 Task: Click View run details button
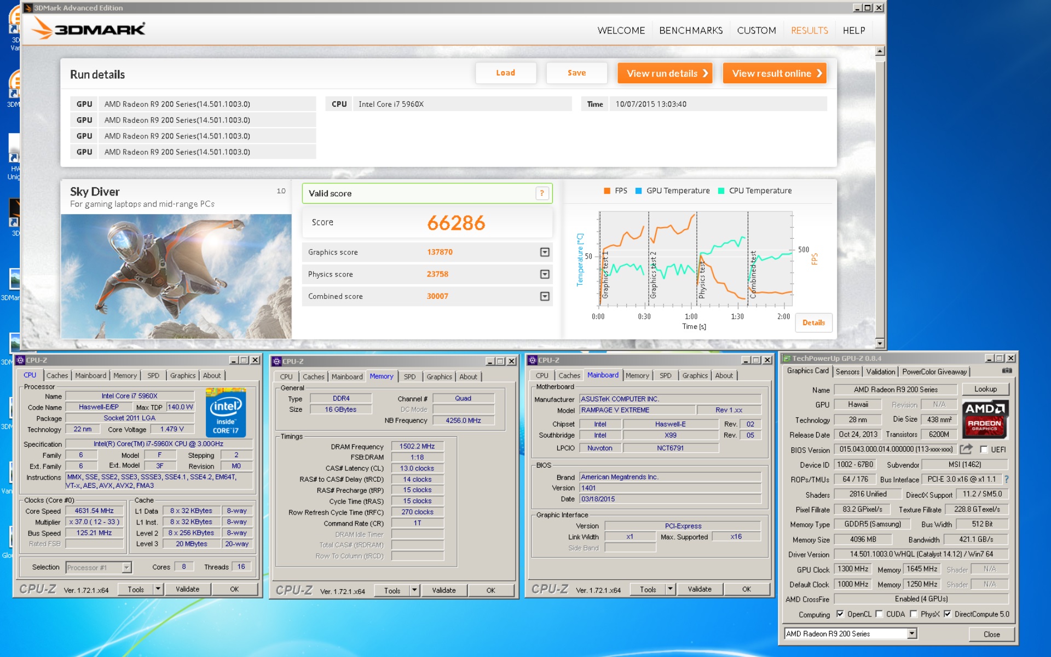pos(665,73)
